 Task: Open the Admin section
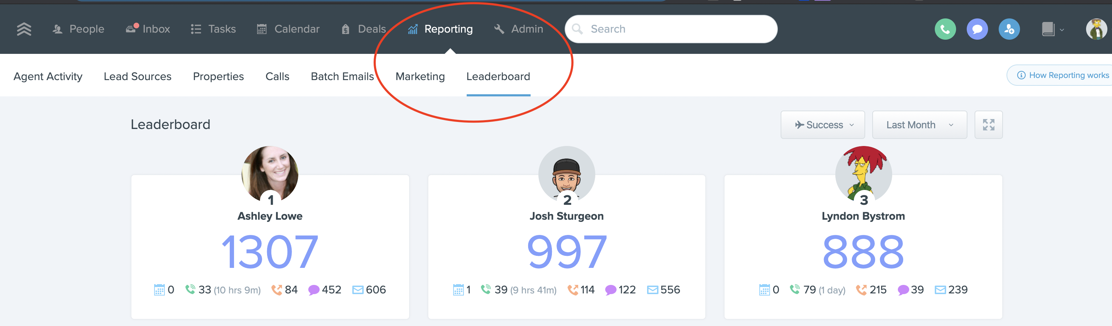click(519, 29)
